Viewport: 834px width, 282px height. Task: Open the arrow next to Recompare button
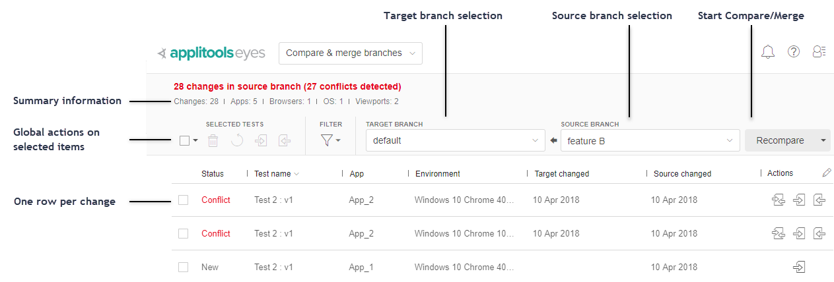point(823,140)
